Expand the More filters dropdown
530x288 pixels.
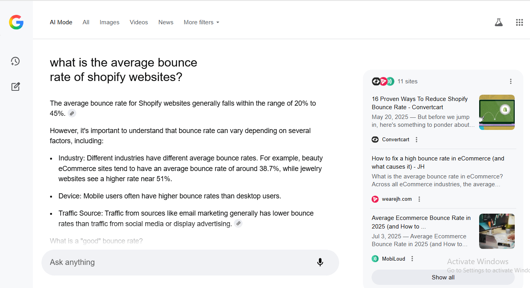(201, 22)
